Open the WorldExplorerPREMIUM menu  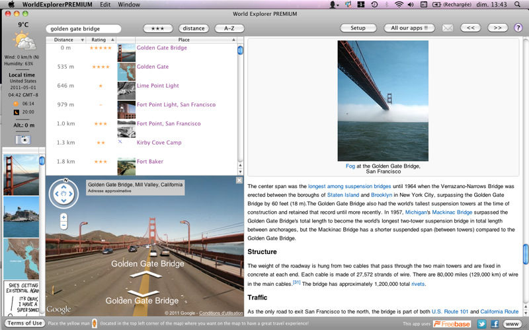point(57,5)
